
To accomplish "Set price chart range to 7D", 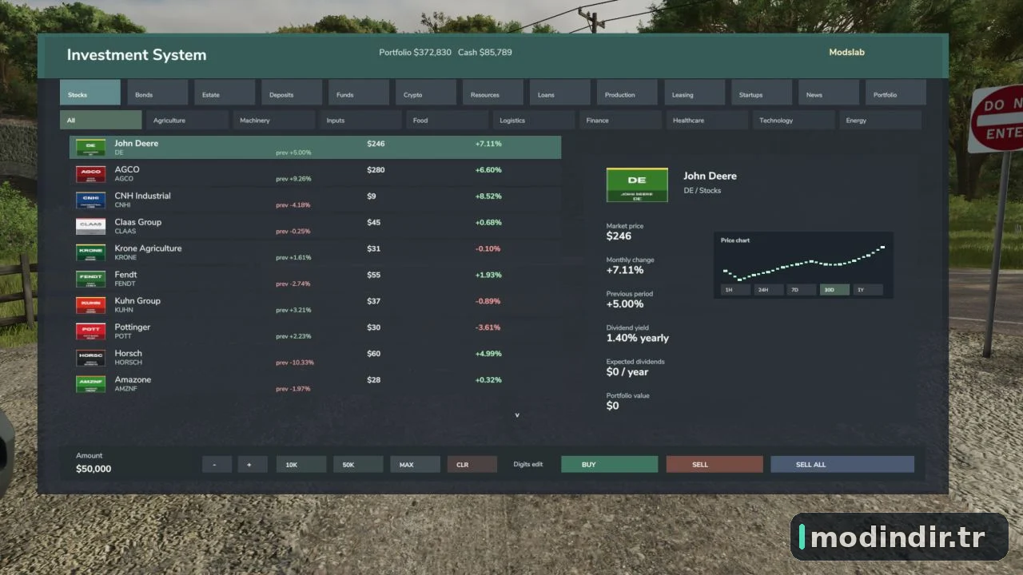I will click(x=802, y=290).
